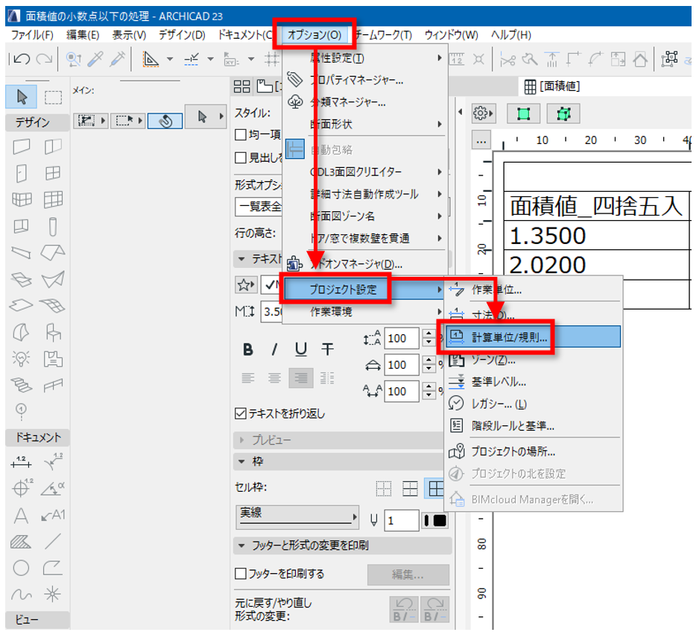The width and height of the screenshot is (699, 638).
Task: Click the pen number field showing 1
Action: click(x=401, y=521)
